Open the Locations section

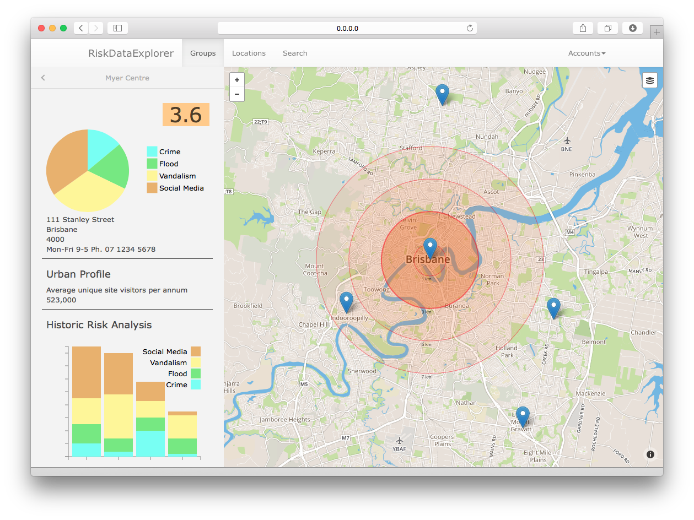click(x=249, y=53)
